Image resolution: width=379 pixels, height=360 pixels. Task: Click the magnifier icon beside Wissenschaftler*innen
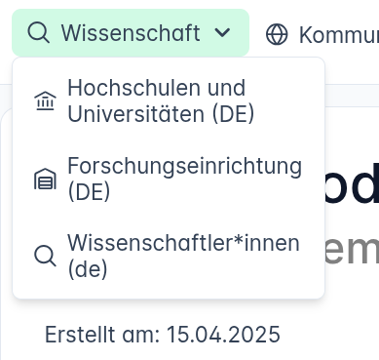(x=45, y=257)
